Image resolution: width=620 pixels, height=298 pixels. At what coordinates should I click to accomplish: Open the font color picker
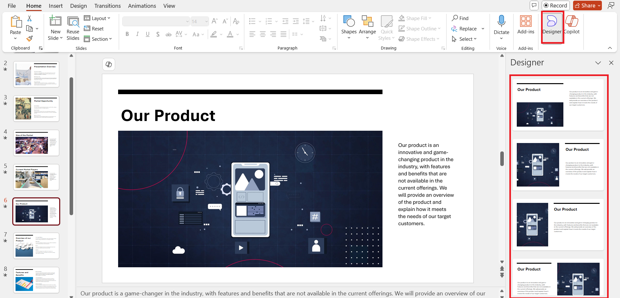230,34
